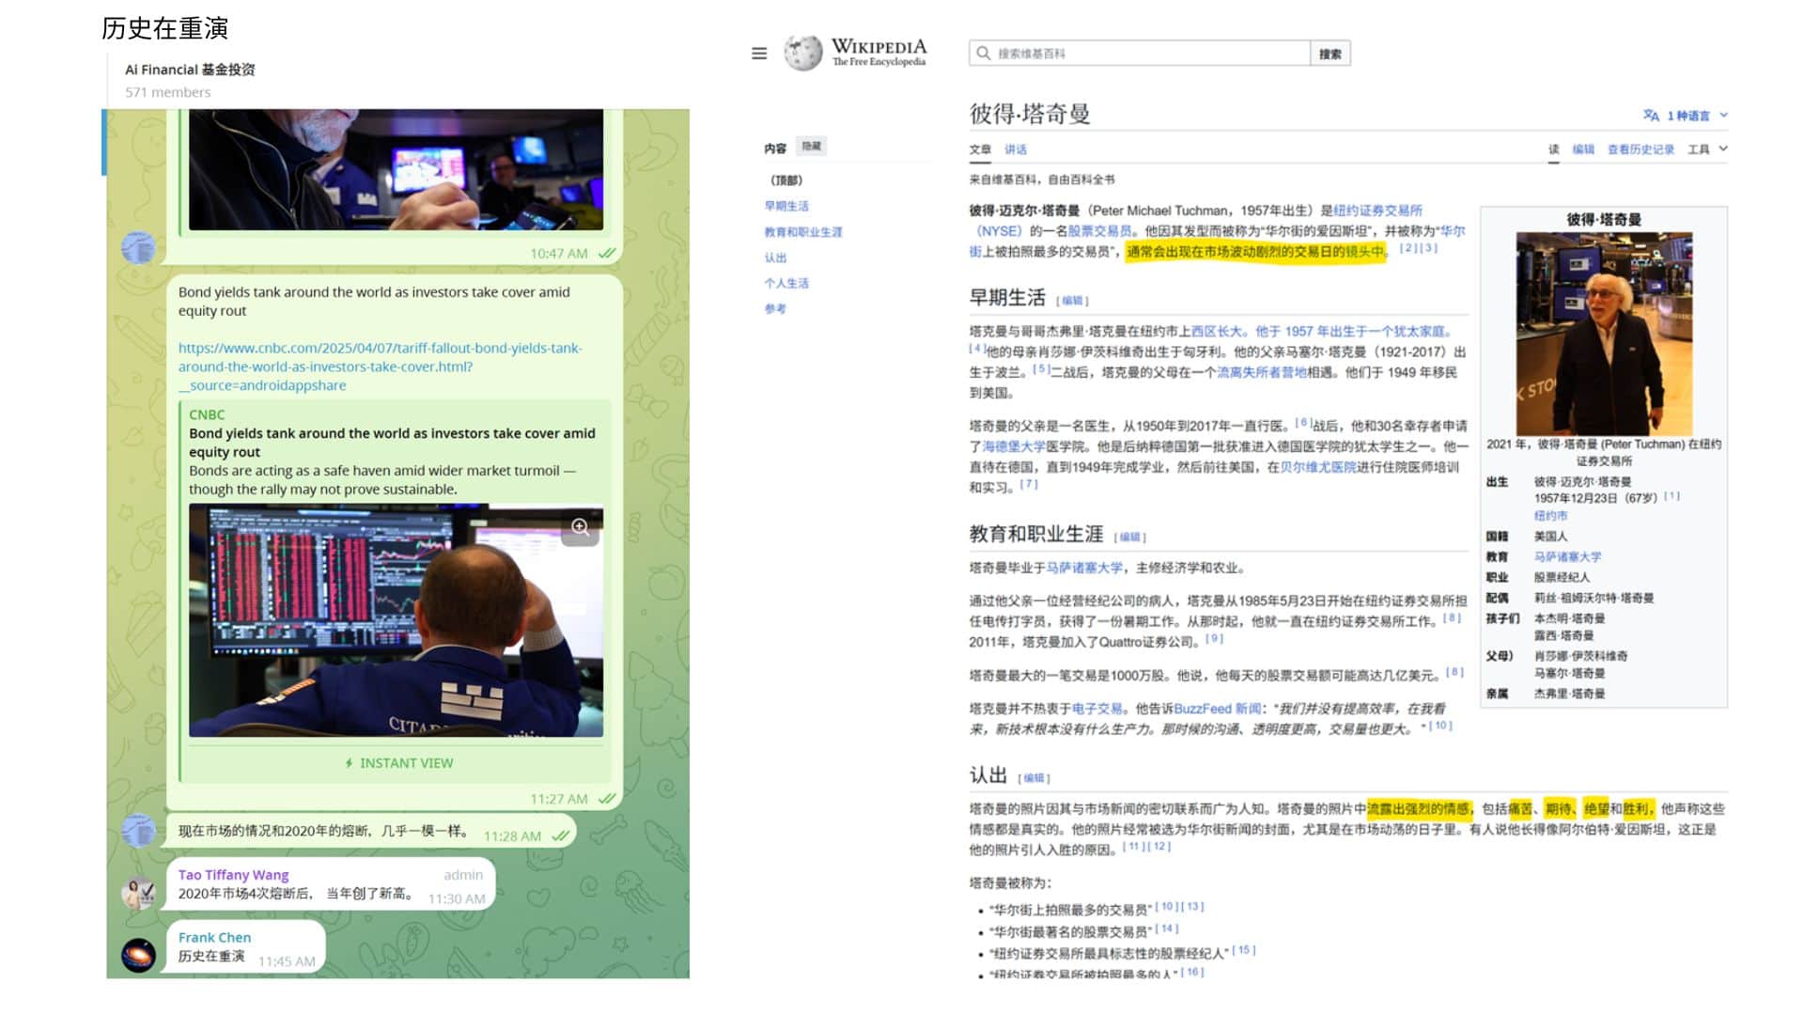Open the 纽约市 birthplace link in infobox
Viewport: 1804px width, 1015px height.
(1550, 516)
